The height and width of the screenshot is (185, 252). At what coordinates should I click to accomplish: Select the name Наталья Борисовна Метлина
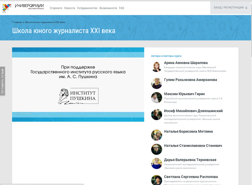(x=188, y=132)
